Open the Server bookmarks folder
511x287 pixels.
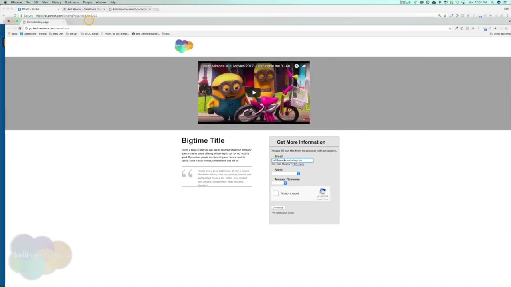pyautogui.click(x=72, y=34)
